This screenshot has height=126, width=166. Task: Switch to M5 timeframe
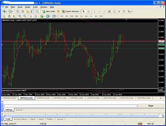coord(67,16)
